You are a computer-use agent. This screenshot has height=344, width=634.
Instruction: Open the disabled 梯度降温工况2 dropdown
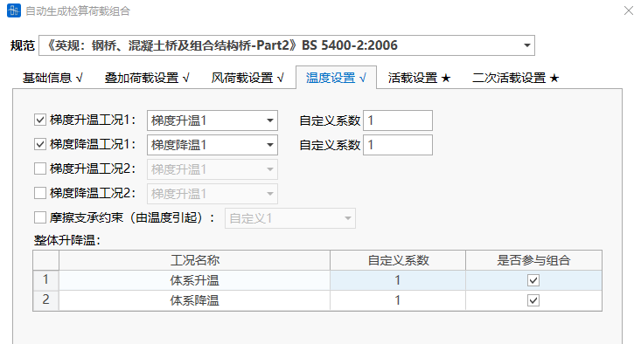pos(212,194)
